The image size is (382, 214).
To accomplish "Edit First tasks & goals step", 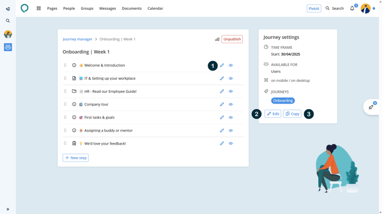I will [222, 117].
